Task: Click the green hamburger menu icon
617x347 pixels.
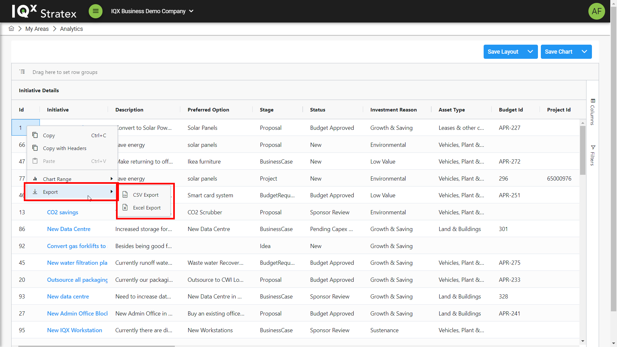Action: click(95, 11)
